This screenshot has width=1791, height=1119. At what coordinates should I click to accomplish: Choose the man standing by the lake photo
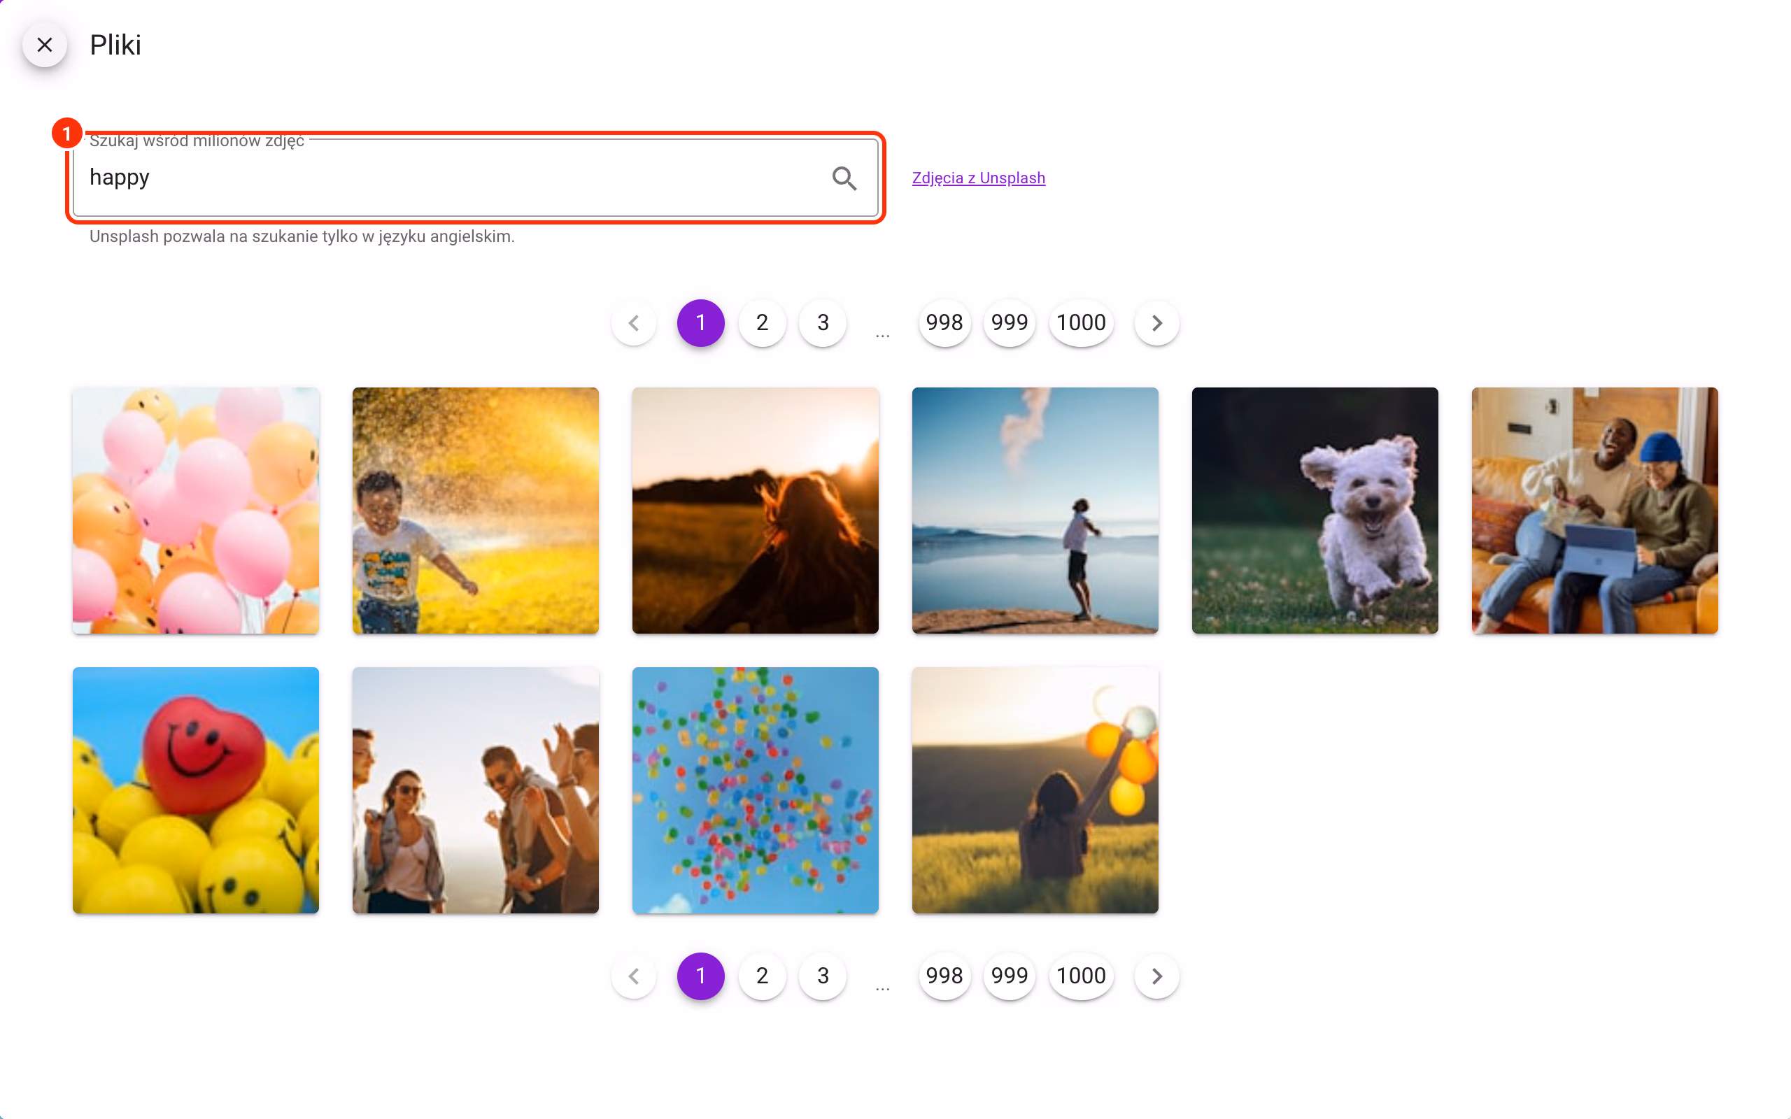point(1035,511)
